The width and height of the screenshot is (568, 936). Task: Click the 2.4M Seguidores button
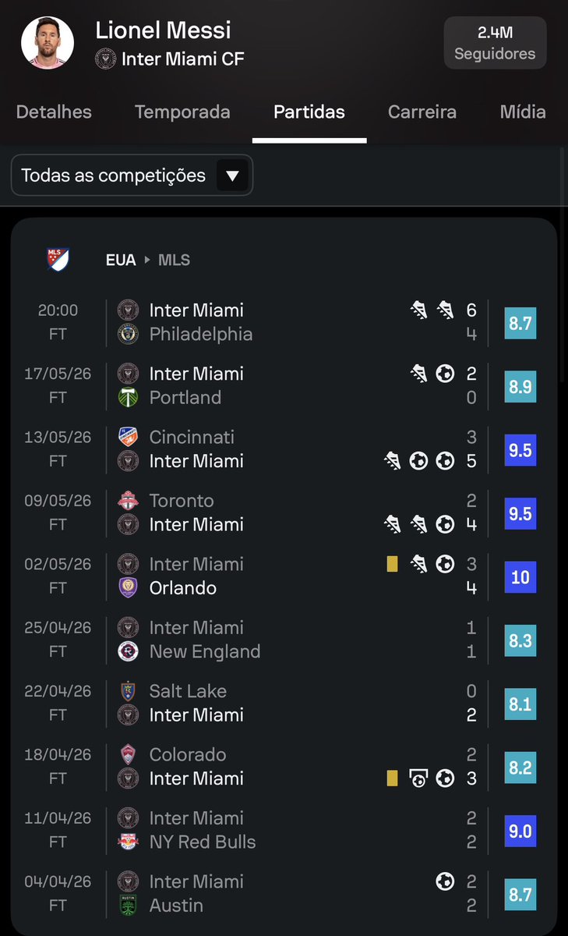click(495, 44)
